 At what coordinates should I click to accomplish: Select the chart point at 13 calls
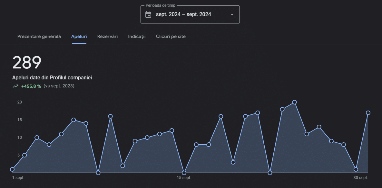coord(319,127)
